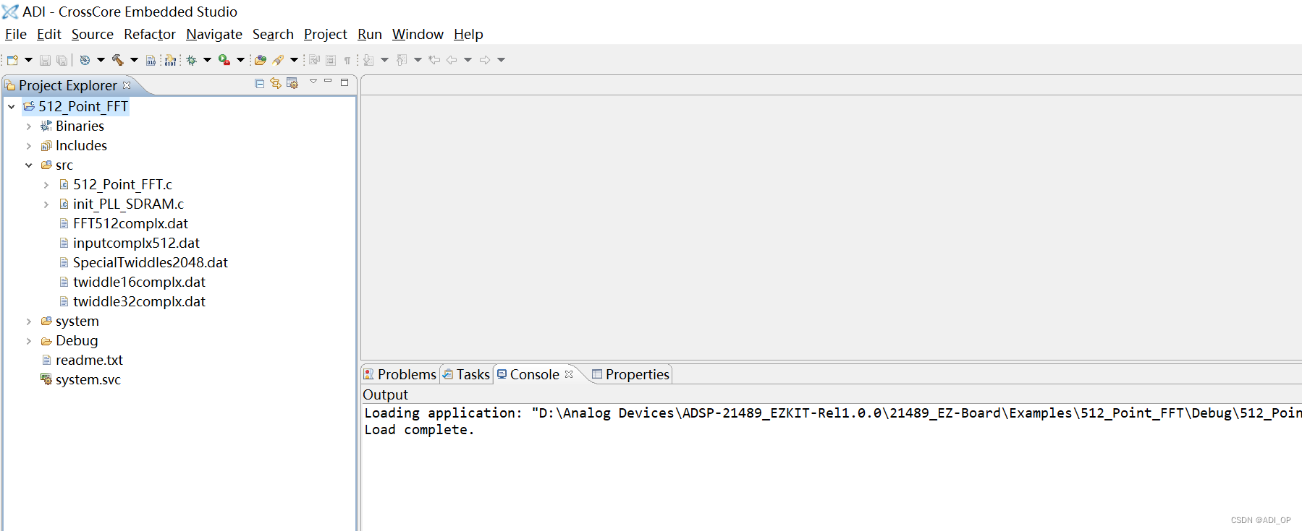Expand the system folder node
This screenshot has width=1302, height=531.
tap(29, 321)
